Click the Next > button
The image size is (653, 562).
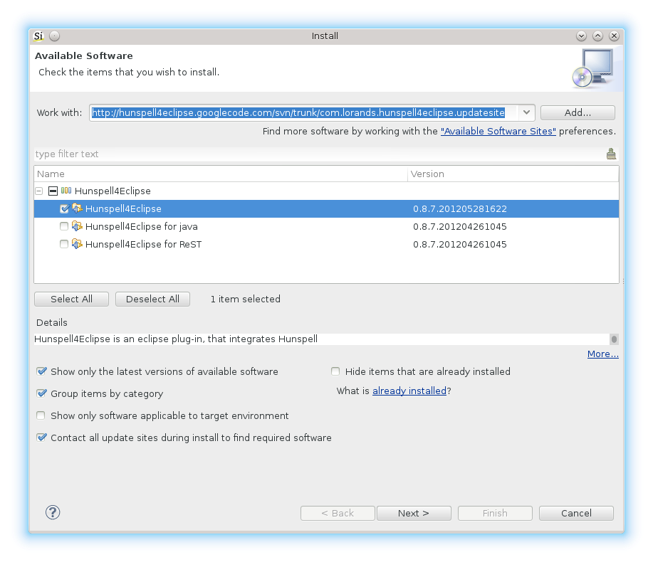(x=414, y=514)
